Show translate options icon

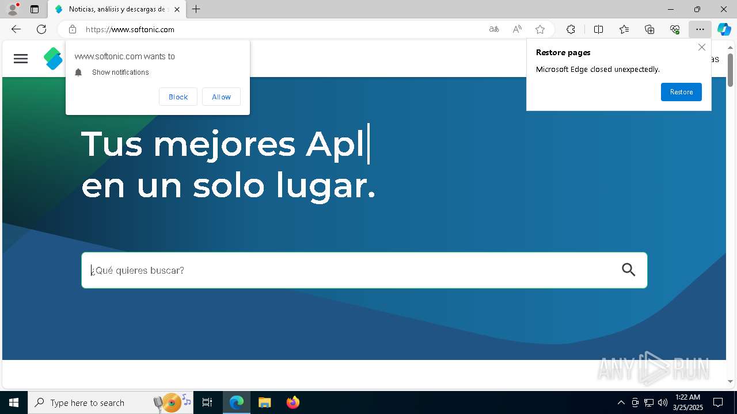click(493, 29)
